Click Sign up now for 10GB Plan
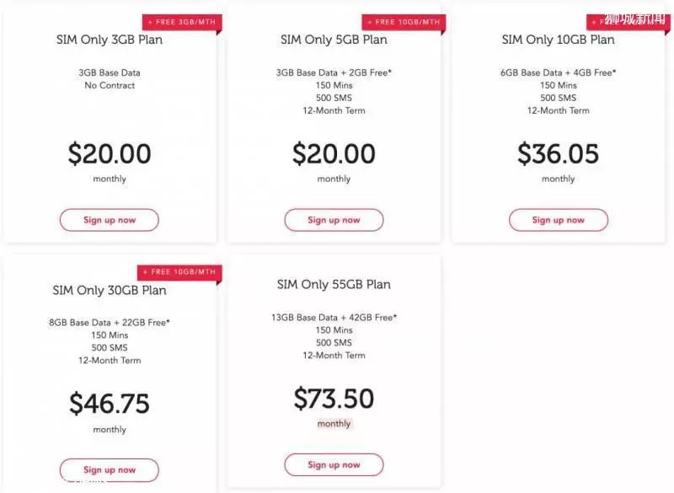 pyautogui.click(x=559, y=220)
